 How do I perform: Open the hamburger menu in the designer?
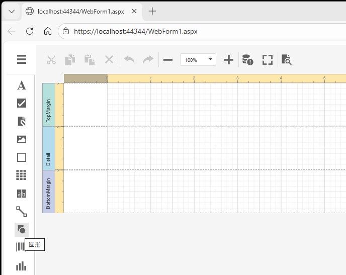tap(22, 60)
